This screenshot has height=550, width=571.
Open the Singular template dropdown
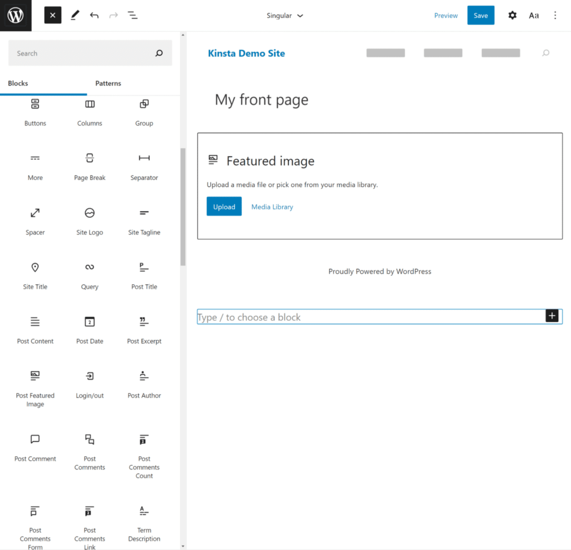coord(285,15)
